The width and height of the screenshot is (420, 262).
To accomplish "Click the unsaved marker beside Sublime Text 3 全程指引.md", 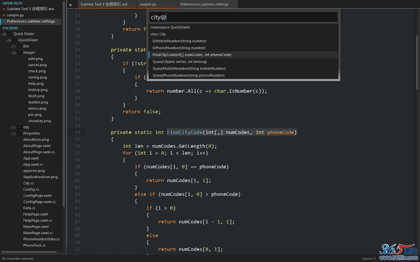I will pos(4,9).
